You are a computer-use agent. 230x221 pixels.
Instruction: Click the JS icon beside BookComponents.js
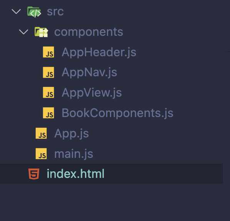[48, 113]
